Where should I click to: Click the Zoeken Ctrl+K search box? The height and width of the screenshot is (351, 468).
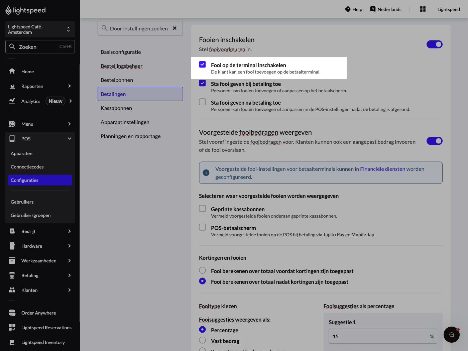click(x=40, y=46)
